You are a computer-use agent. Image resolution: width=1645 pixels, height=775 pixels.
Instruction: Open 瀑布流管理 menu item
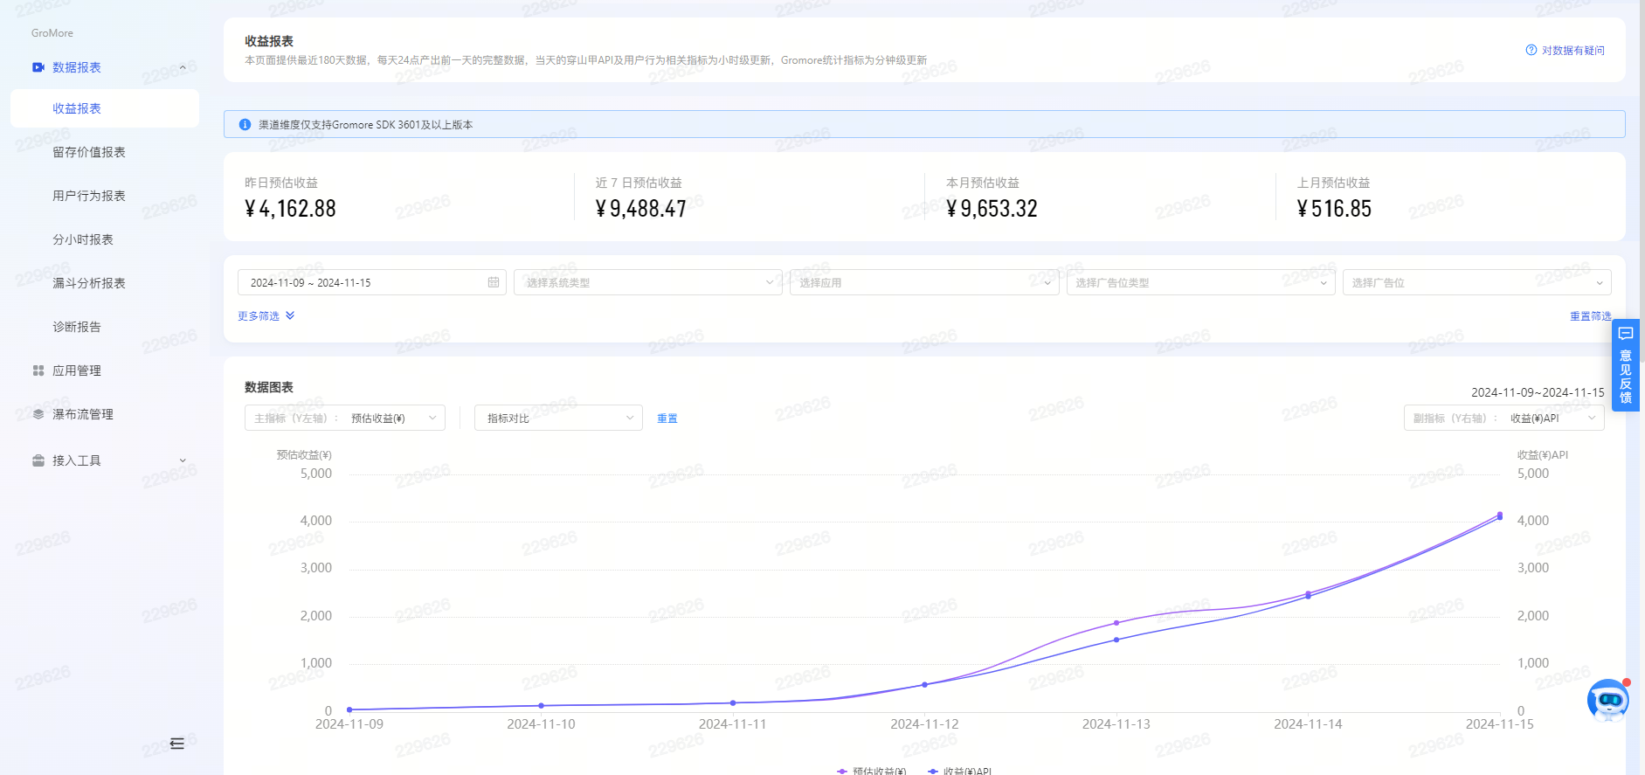click(x=83, y=414)
